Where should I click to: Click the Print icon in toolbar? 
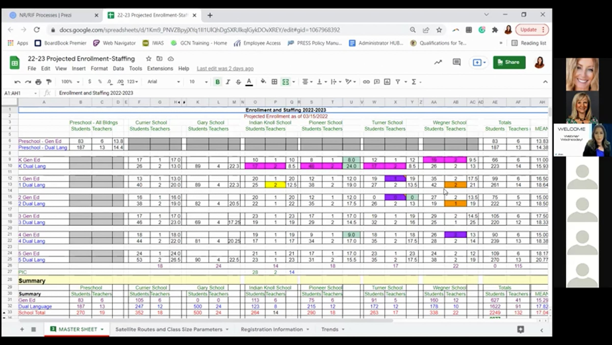pyautogui.click(x=38, y=82)
